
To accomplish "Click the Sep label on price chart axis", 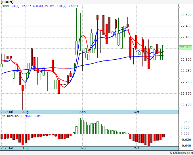I will [x=82, y=112].
